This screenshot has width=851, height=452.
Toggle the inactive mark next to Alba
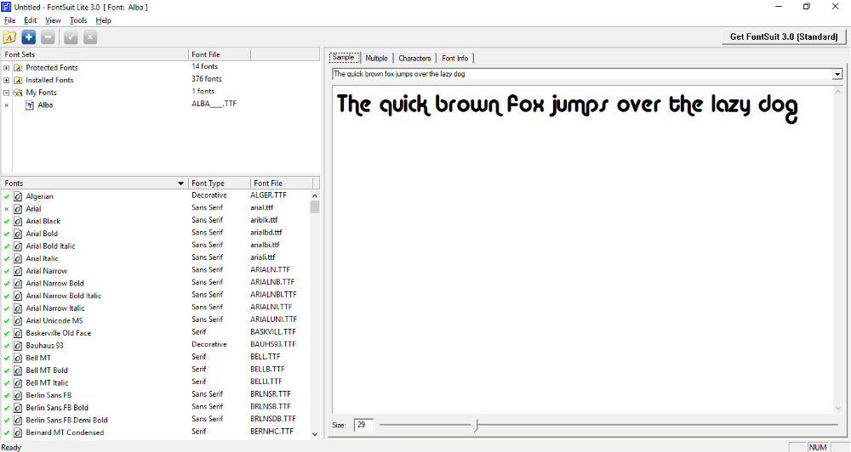[7, 105]
